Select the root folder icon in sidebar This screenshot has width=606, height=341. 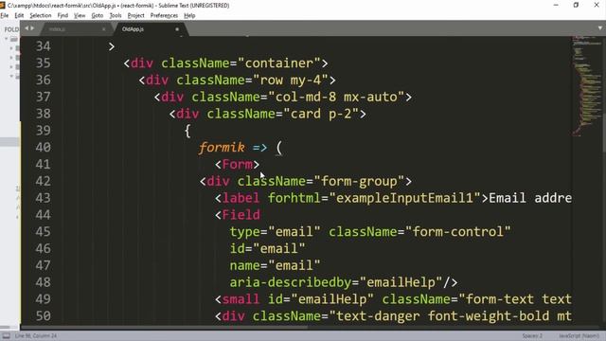pyautogui.click(x=14, y=39)
